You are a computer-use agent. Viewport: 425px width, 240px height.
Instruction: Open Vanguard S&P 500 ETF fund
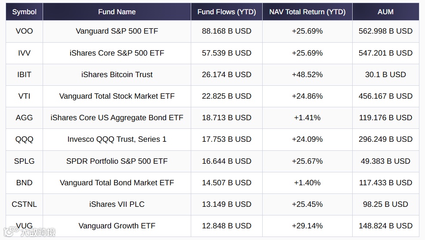click(117, 31)
